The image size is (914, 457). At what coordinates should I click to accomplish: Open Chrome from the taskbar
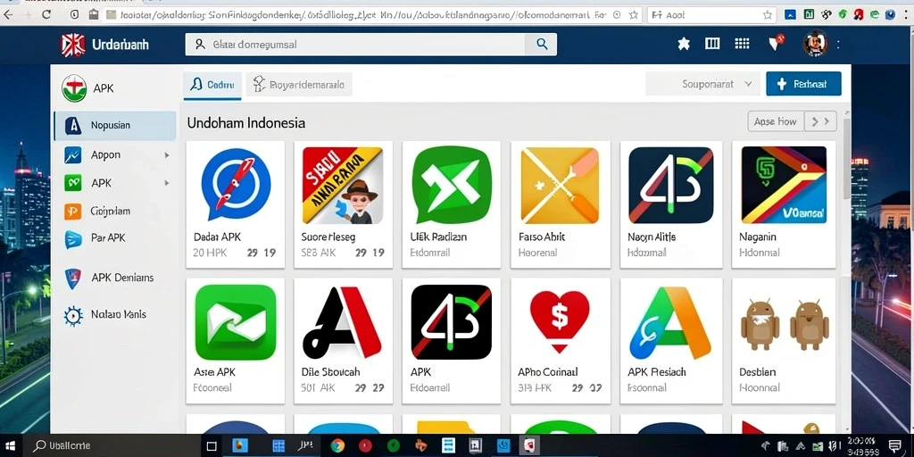337,446
